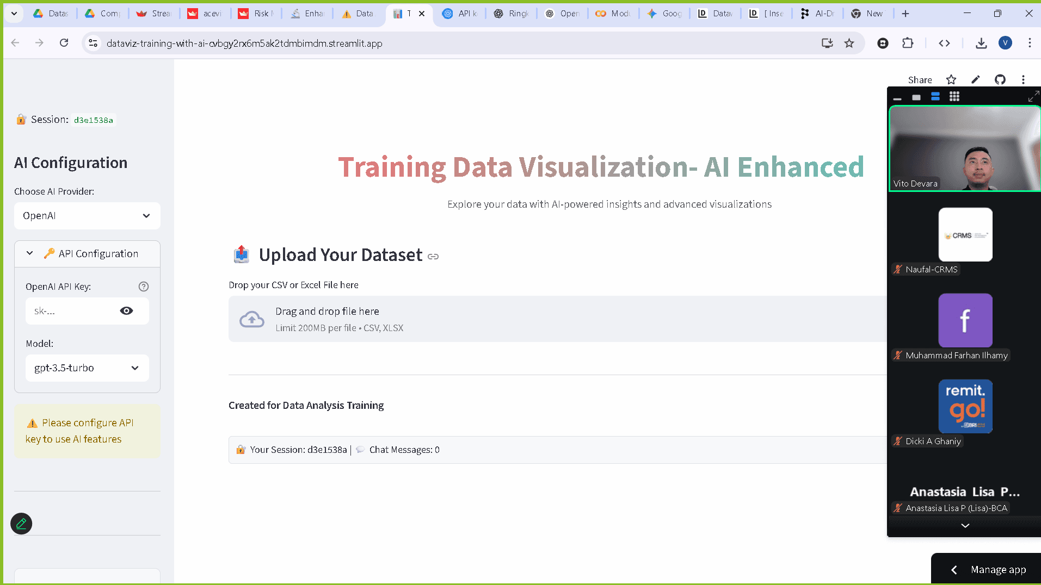Close the active Streamlit browser tab
This screenshot has height=585, width=1041.
(x=422, y=14)
